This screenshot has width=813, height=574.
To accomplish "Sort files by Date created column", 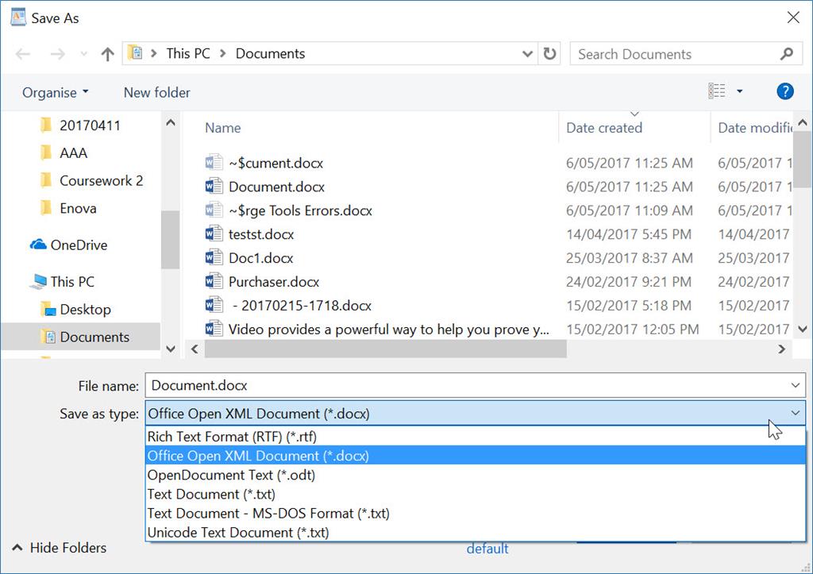I will (x=604, y=128).
